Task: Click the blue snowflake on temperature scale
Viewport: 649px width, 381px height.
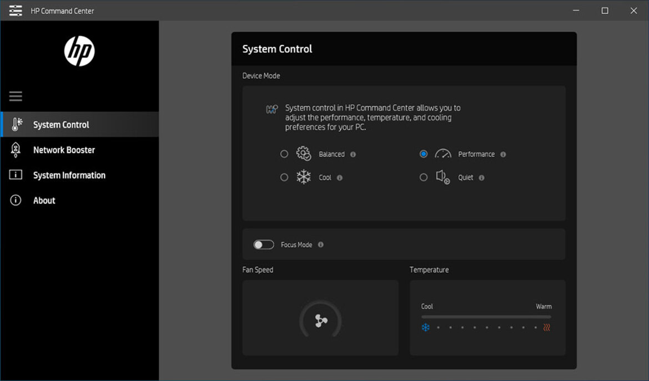Action: click(x=425, y=327)
